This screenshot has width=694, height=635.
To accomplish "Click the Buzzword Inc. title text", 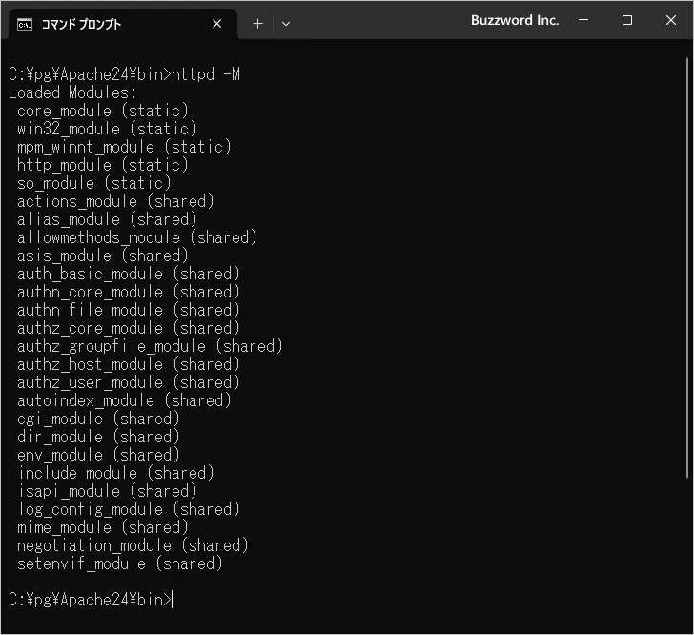I will [x=515, y=20].
